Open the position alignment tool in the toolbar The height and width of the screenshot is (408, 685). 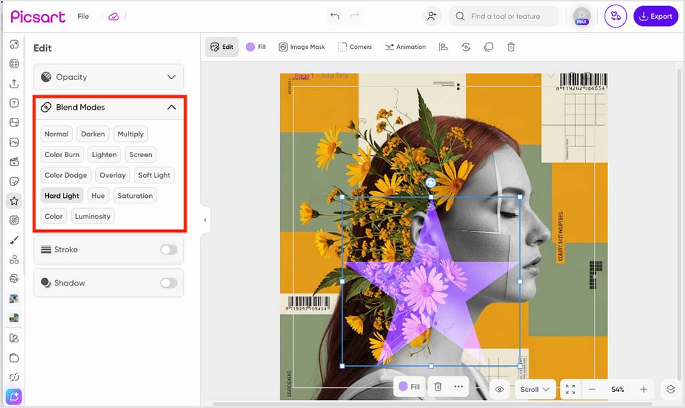[x=442, y=47]
